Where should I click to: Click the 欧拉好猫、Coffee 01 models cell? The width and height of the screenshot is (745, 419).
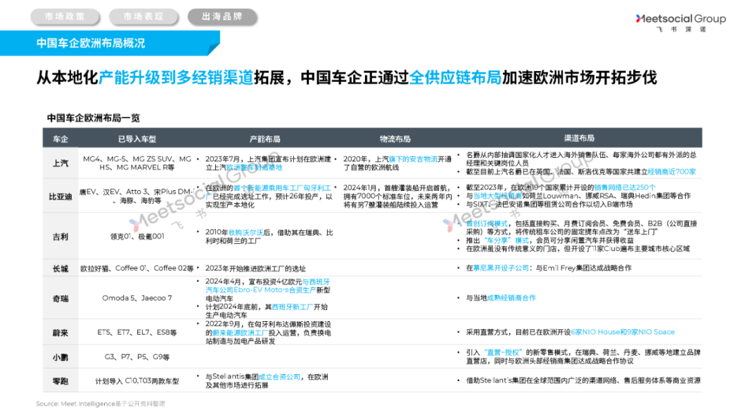click(x=137, y=268)
